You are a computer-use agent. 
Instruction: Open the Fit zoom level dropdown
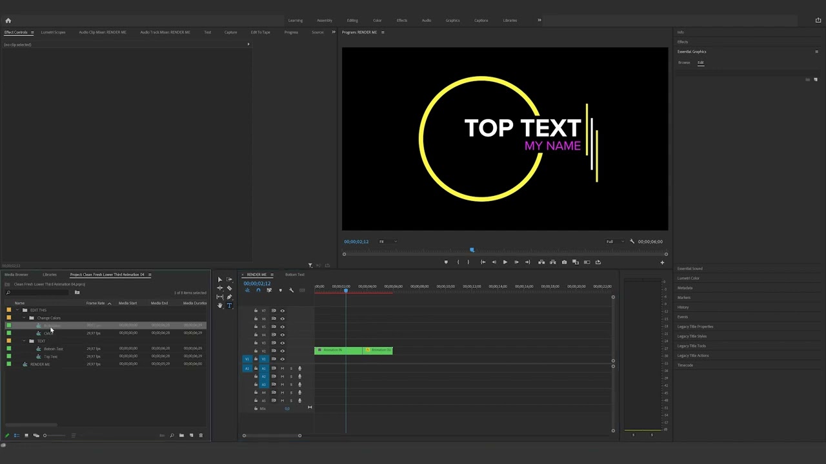[x=387, y=242]
